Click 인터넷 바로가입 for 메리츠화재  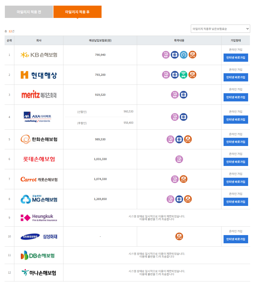click(x=236, y=97)
